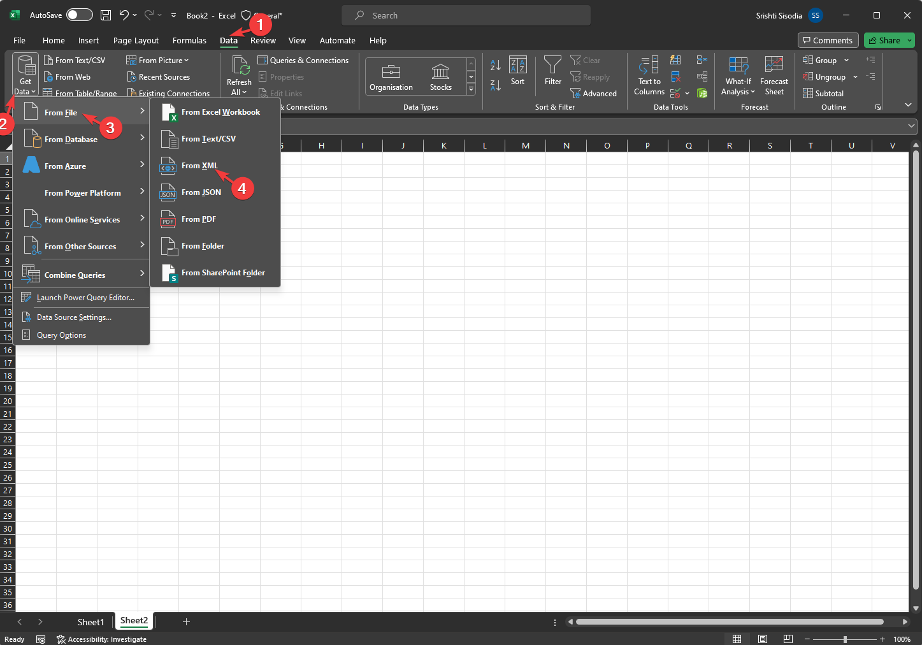
Task: Open Text to Columns wizard
Action: (x=649, y=76)
